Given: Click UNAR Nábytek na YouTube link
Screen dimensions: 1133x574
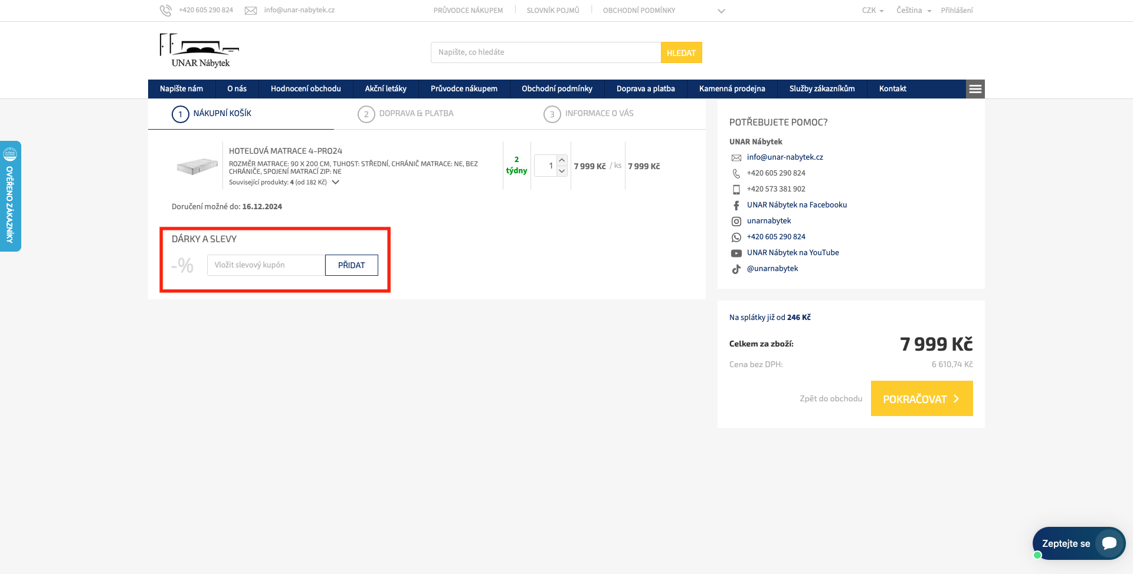Looking at the screenshot, I should 793,253.
